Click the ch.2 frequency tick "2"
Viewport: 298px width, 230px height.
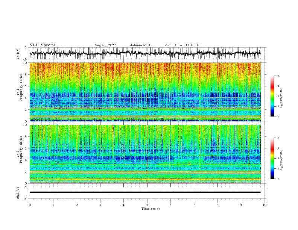click(x=26, y=172)
